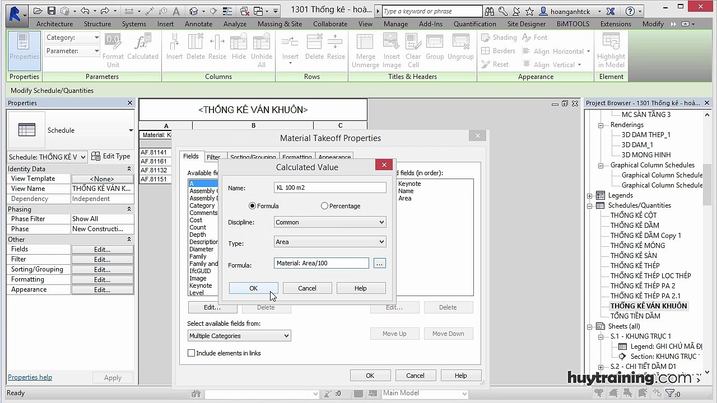Screen dimensions: 717x403
Task: Click the Switch Windows icon
Action: click(259, 11)
